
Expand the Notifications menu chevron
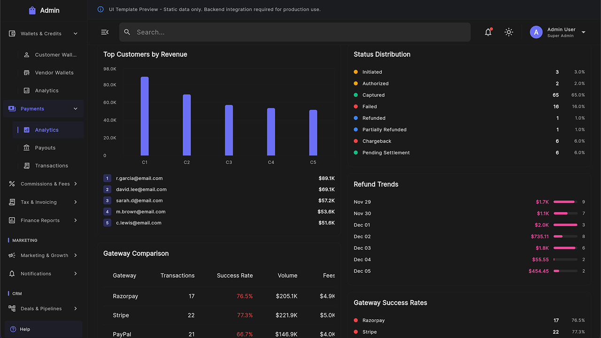[76, 273]
